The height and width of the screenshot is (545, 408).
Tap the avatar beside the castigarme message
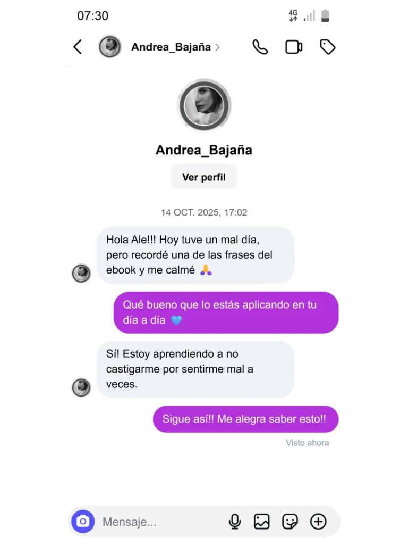click(81, 387)
